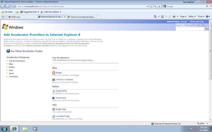
Task: Show hidden tray icons arrow
Action: [x=187, y=129]
